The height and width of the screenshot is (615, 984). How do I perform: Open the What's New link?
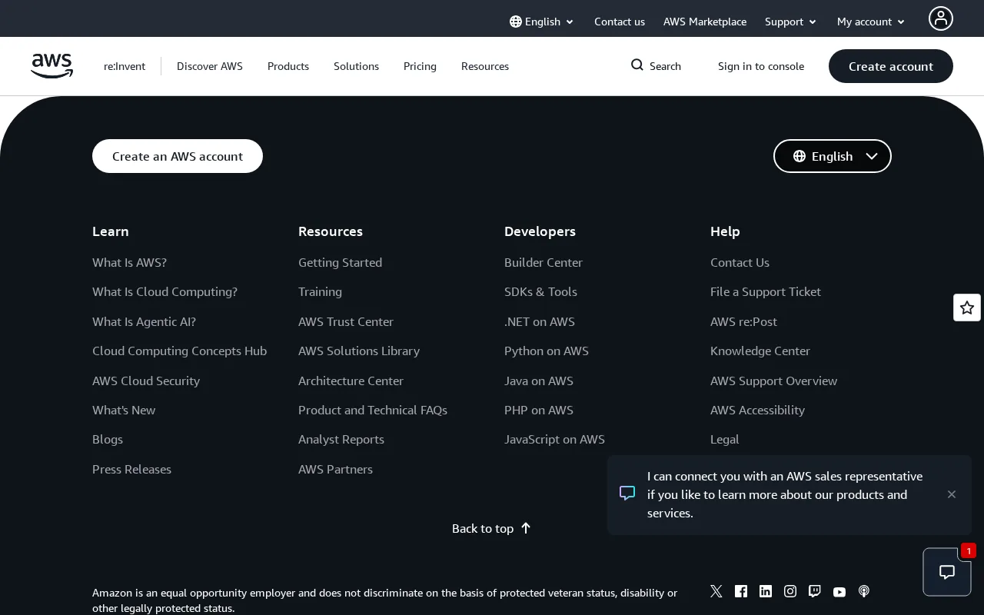(124, 410)
